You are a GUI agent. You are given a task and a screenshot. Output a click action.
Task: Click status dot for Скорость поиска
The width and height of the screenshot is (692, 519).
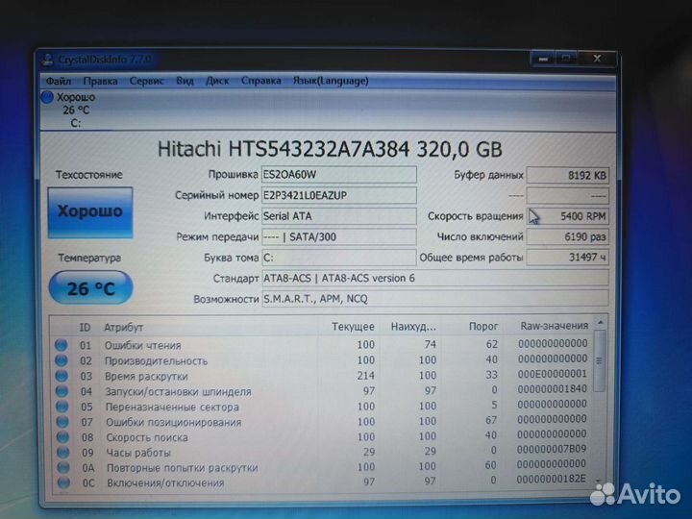[62, 437]
